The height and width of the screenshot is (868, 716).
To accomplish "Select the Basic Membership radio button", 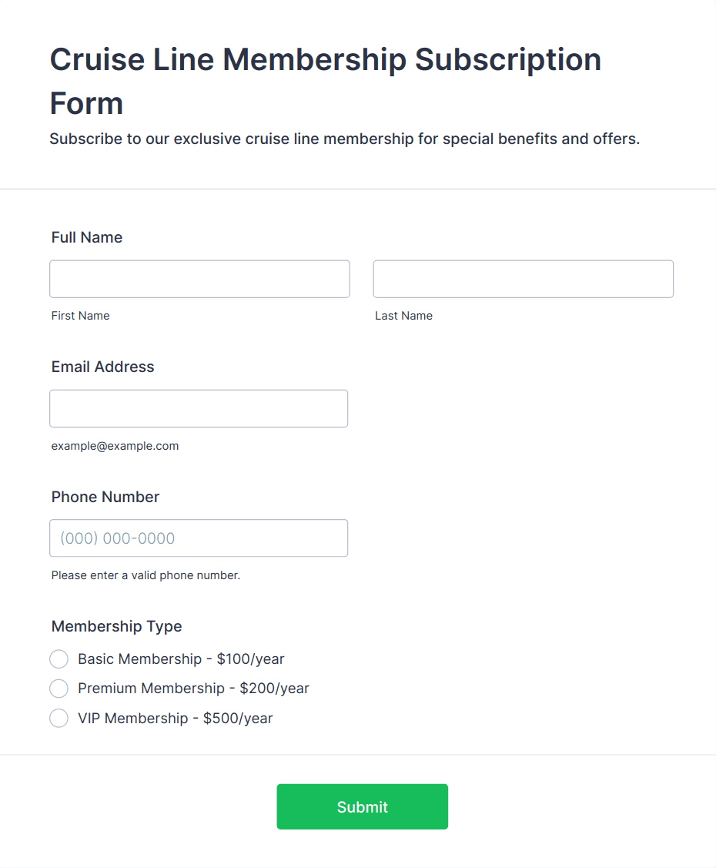I will (59, 659).
